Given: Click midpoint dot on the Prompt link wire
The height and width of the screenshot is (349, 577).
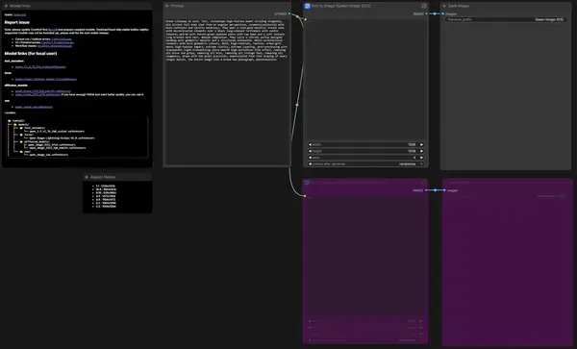Looking at the screenshot, I should pyautogui.click(x=297, y=105).
